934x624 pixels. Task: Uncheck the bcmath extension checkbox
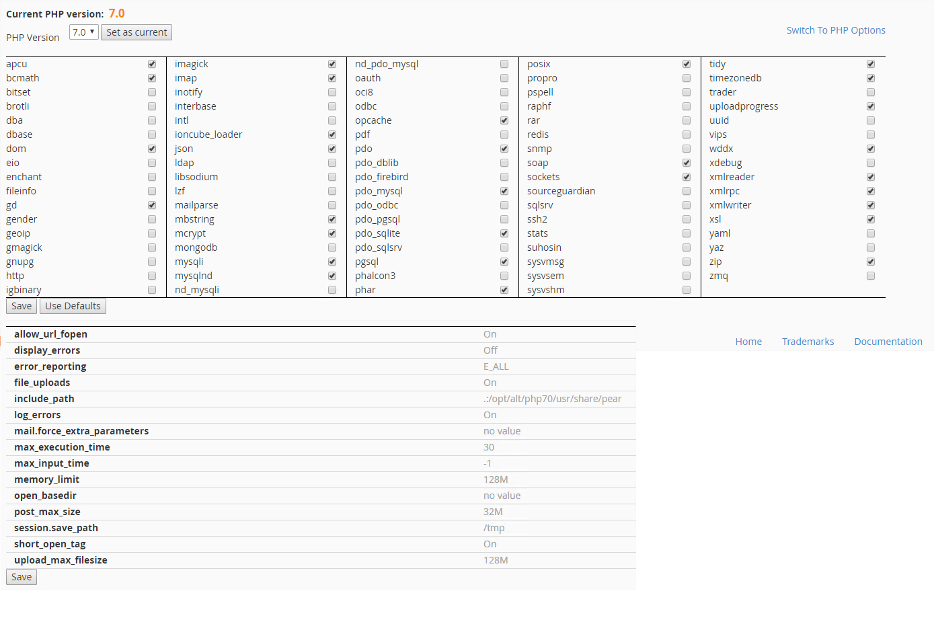(x=152, y=78)
